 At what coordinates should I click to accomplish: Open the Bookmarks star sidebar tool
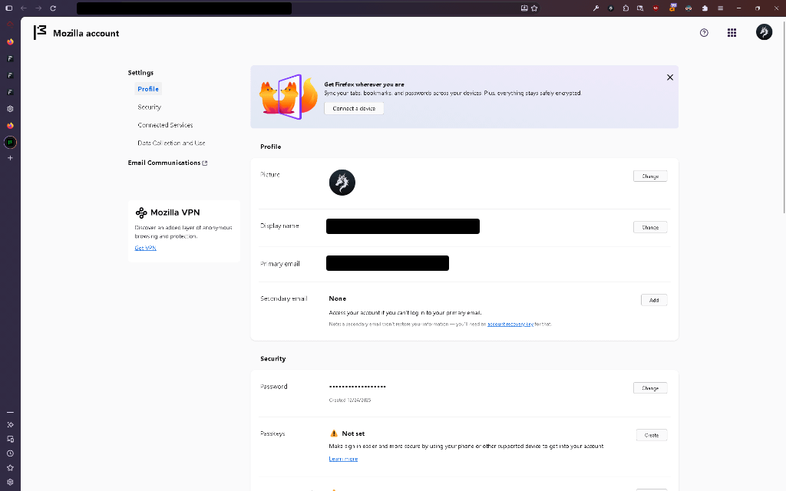(x=10, y=467)
